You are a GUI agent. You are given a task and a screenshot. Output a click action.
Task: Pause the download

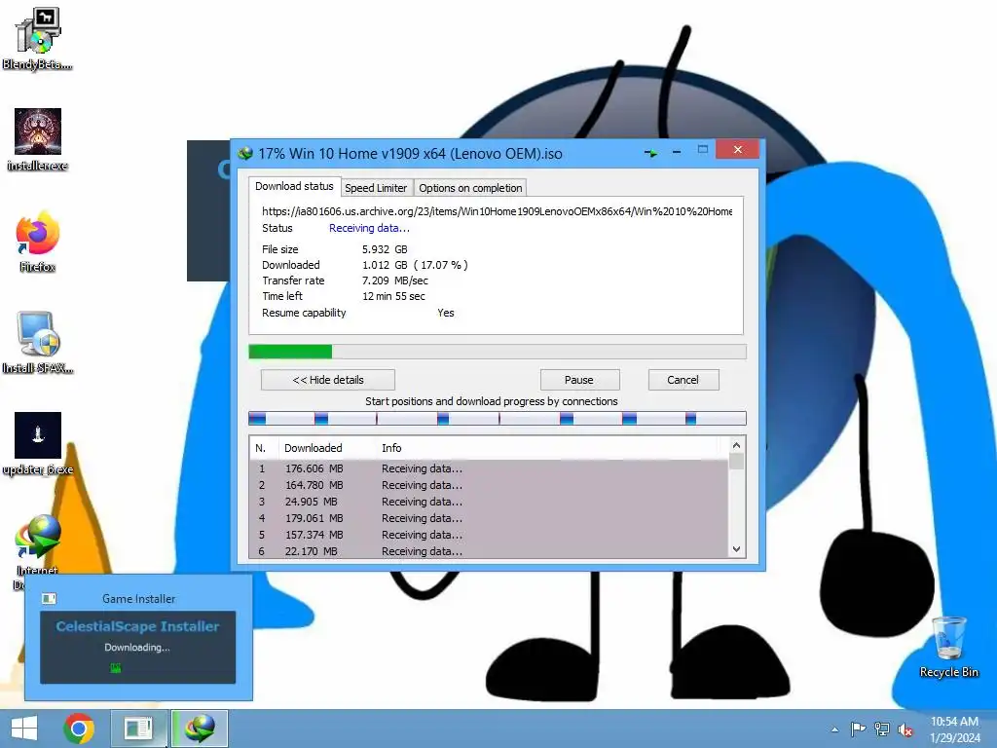[579, 380]
